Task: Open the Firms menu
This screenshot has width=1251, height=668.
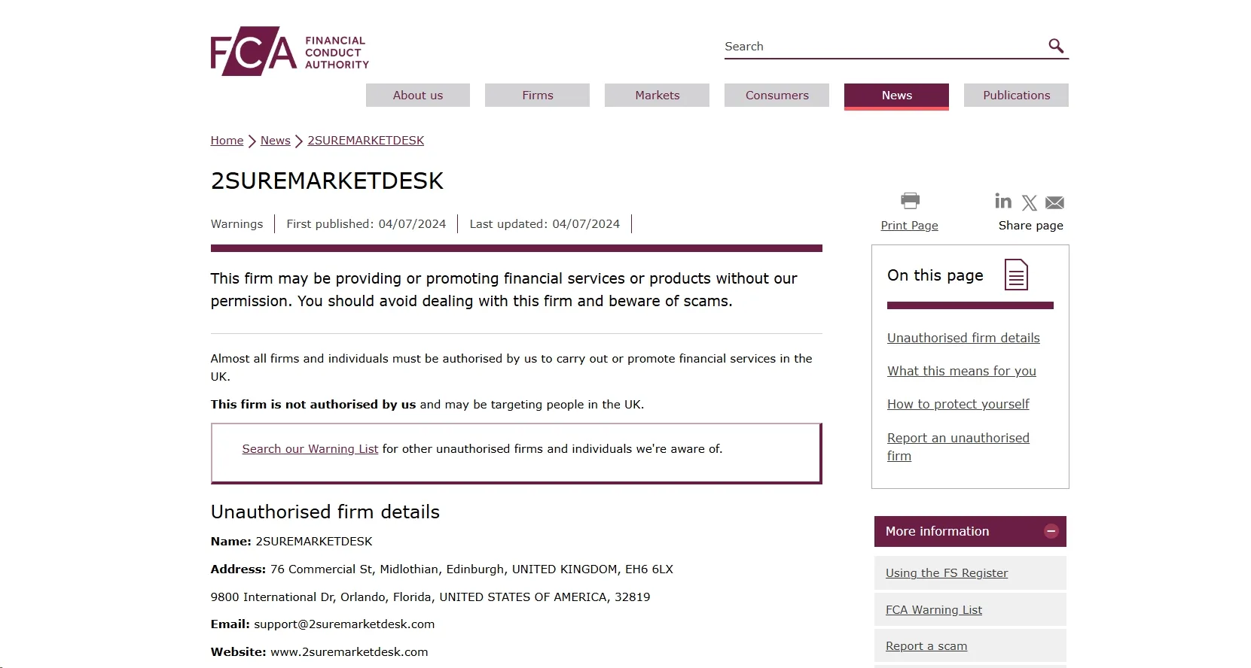Action: pos(538,96)
